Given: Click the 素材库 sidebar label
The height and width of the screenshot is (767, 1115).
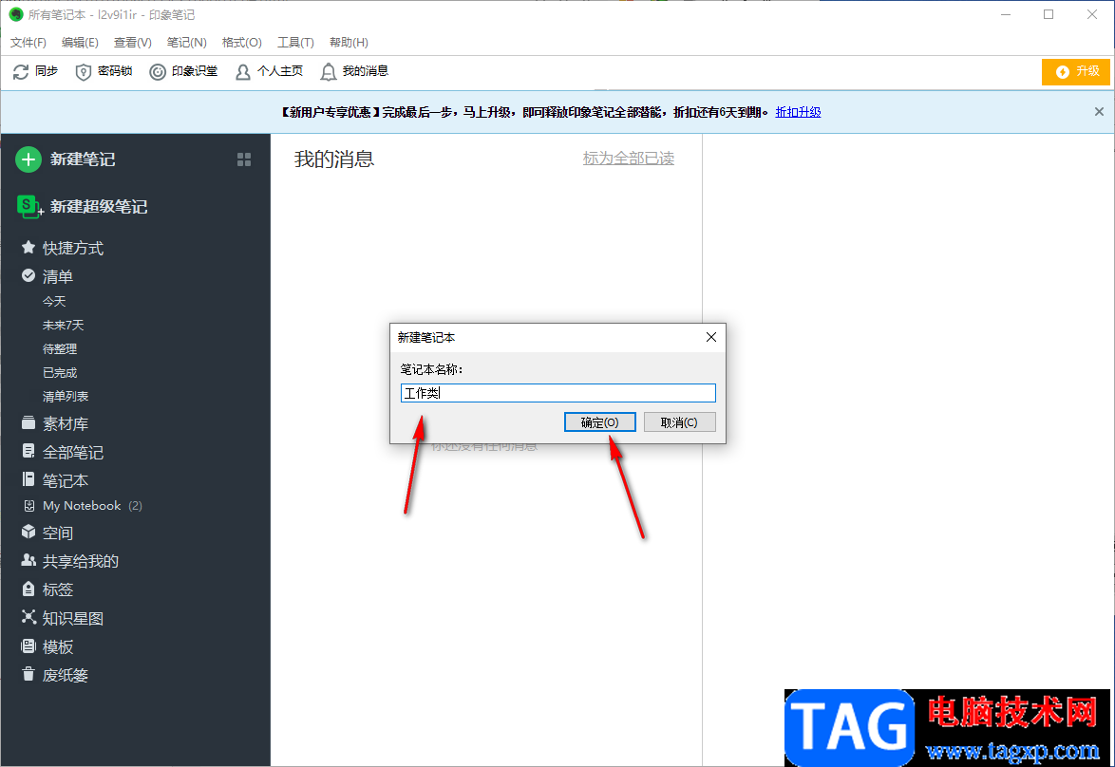Looking at the screenshot, I should (66, 423).
